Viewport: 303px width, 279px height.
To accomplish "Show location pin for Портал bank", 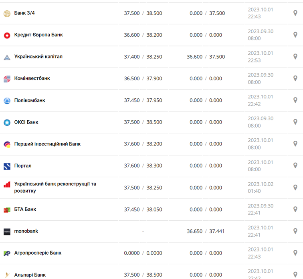I will coord(295,166).
